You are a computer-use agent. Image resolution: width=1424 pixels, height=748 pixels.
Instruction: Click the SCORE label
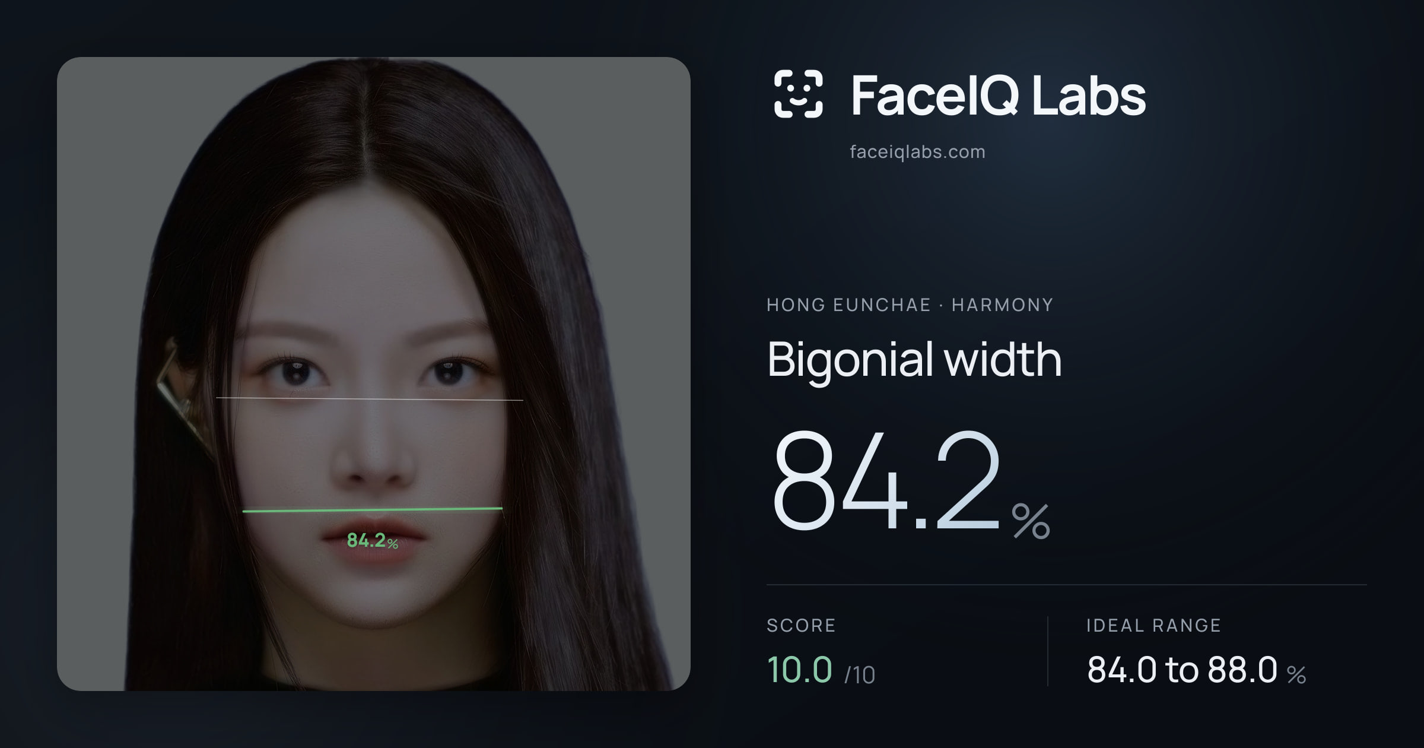tap(801, 625)
